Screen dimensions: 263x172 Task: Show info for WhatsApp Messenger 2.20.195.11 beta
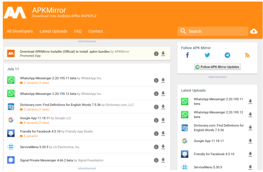click(156, 81)
